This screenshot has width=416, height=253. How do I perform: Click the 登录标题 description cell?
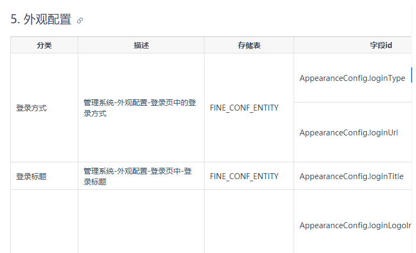(x=141, y=176)
